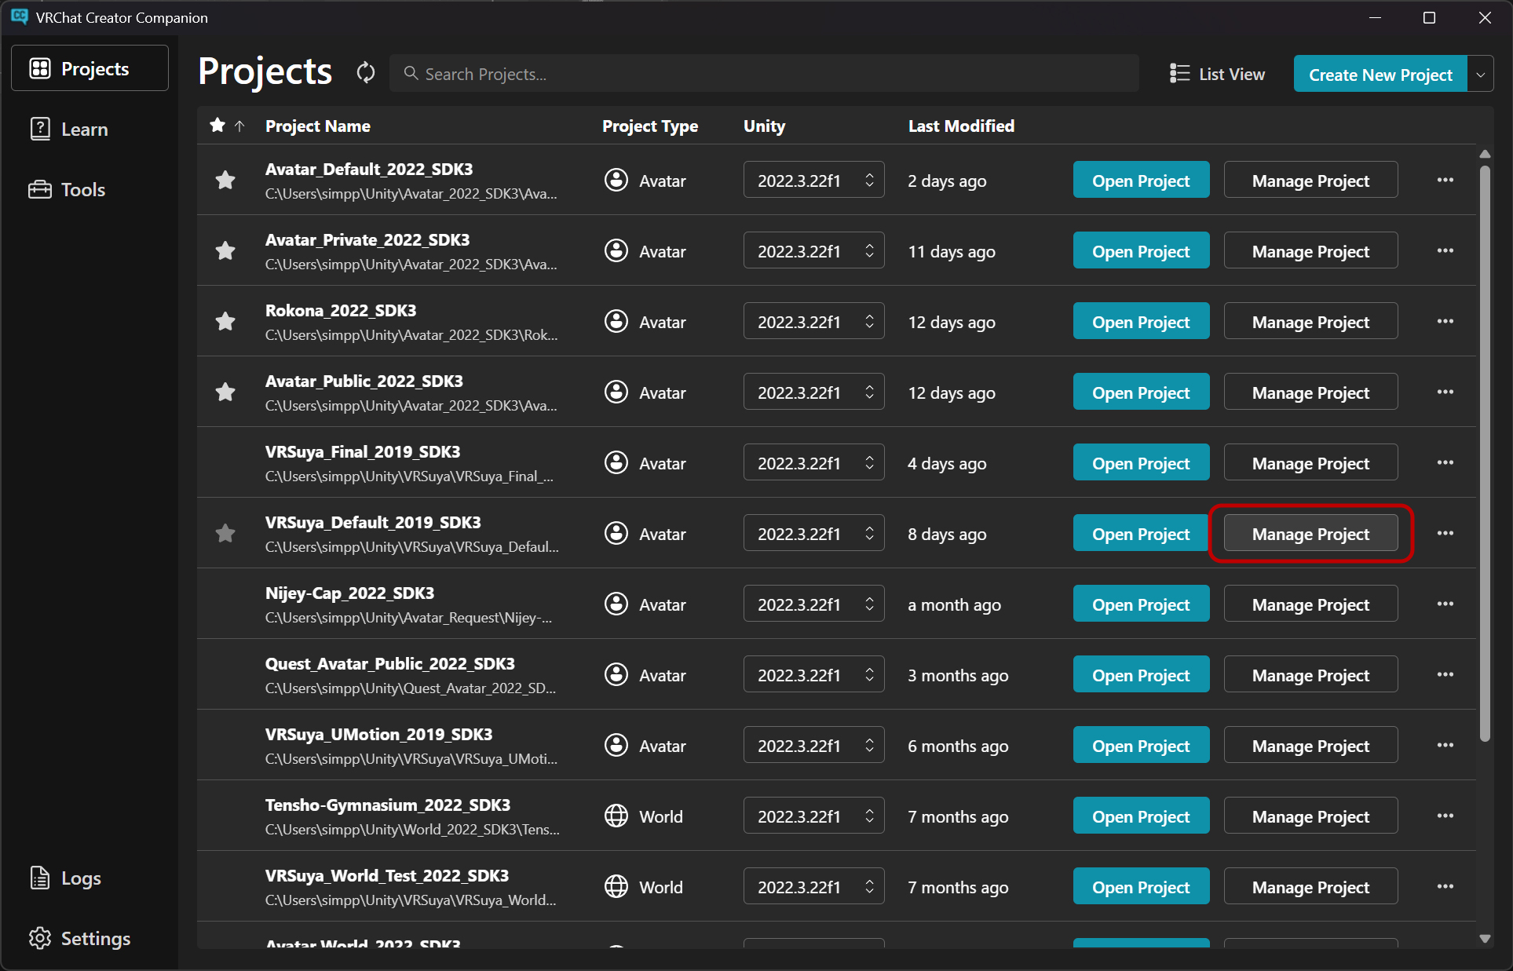This screenshot has width=1513, height=971.
Task: Unfavorite the Avatar_Private_2022_SDK3 project
Action: pyautogui.click(x=225, y=251)
